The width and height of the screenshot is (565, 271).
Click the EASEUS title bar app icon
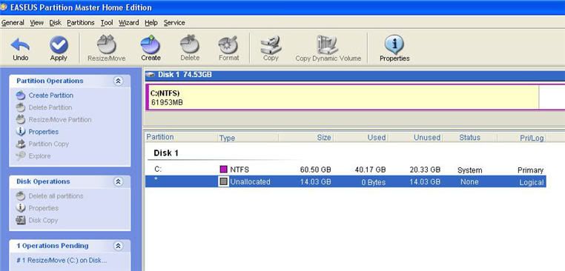[4, 7]
